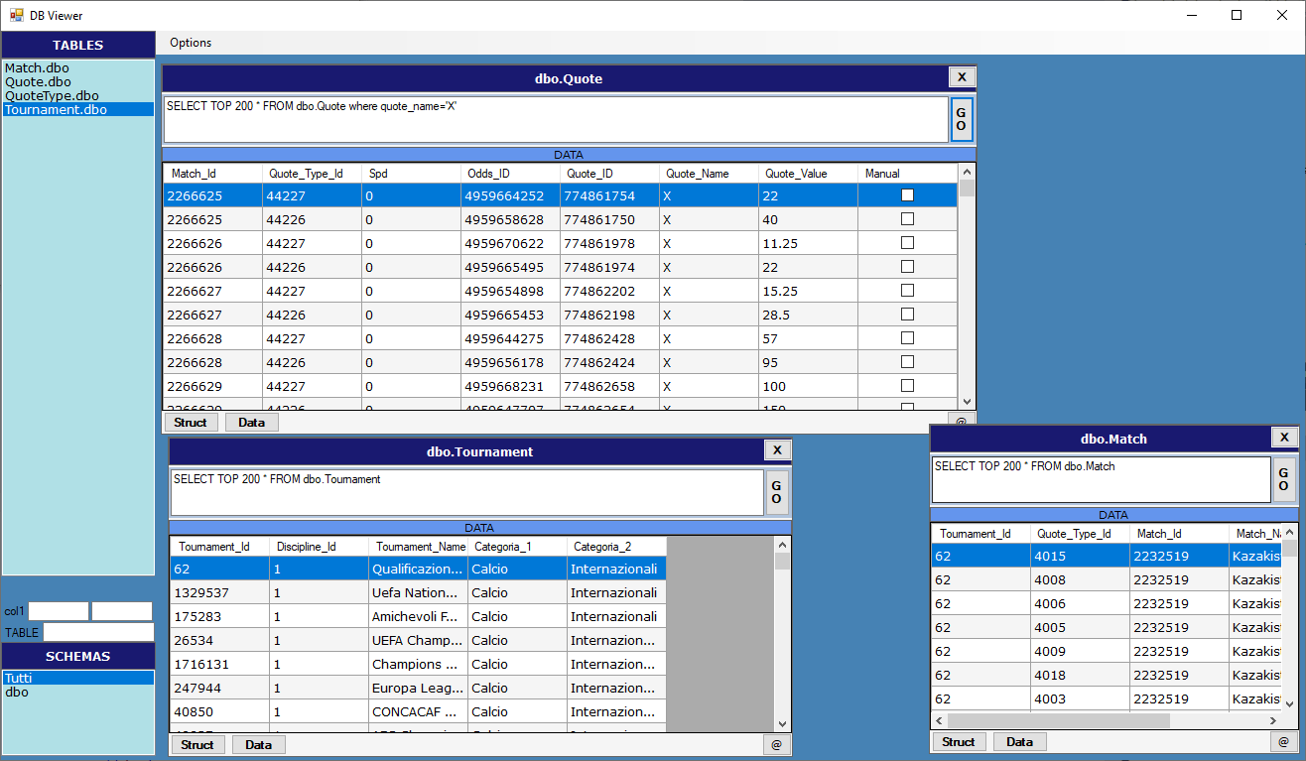1306x761 pixels.
Task: Open Struct view in dbo.Match panel
Action: pos(959,741)
